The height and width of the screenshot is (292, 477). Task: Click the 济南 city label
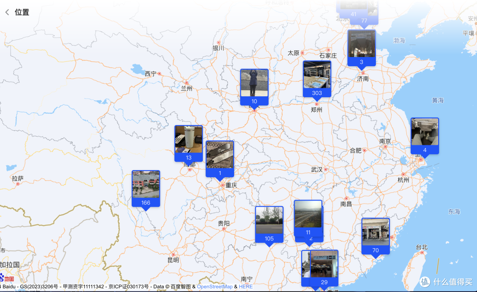(x=363, y=79)
